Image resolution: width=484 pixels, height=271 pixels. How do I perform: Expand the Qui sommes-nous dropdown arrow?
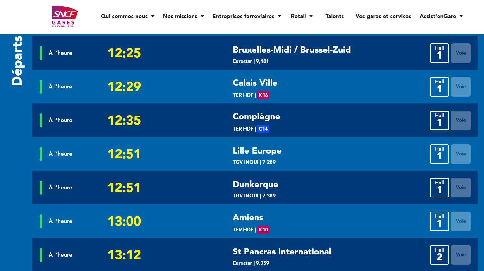[153, 16]
